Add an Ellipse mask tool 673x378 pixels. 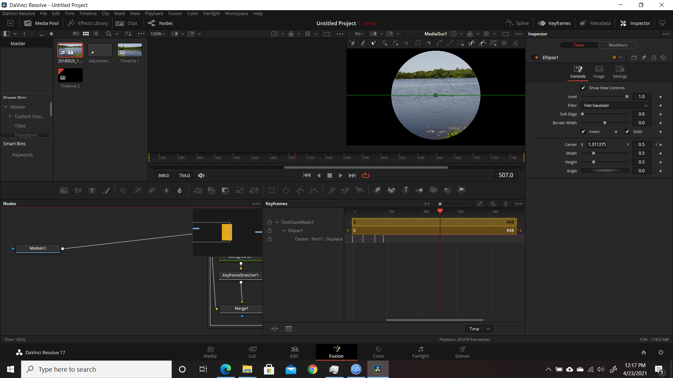tap(286, 190)
